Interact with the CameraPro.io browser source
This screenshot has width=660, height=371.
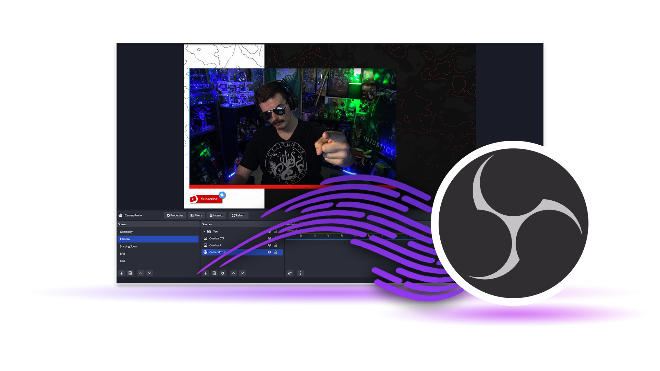click(x=216, y=215)
